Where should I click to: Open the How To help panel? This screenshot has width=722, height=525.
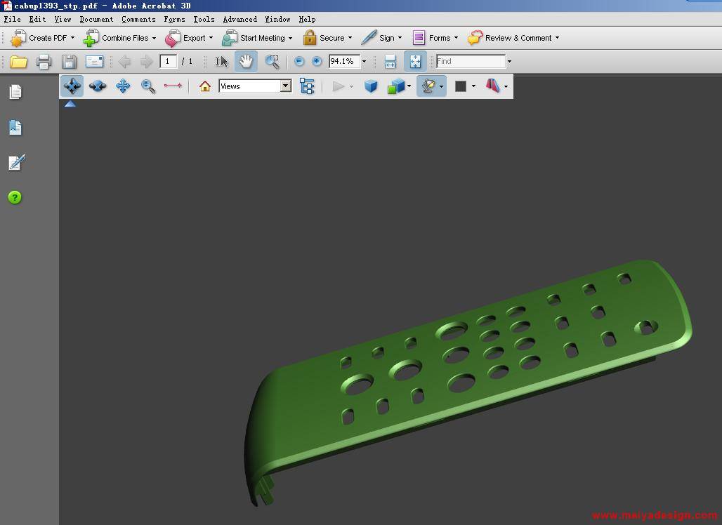pos(15,197)
